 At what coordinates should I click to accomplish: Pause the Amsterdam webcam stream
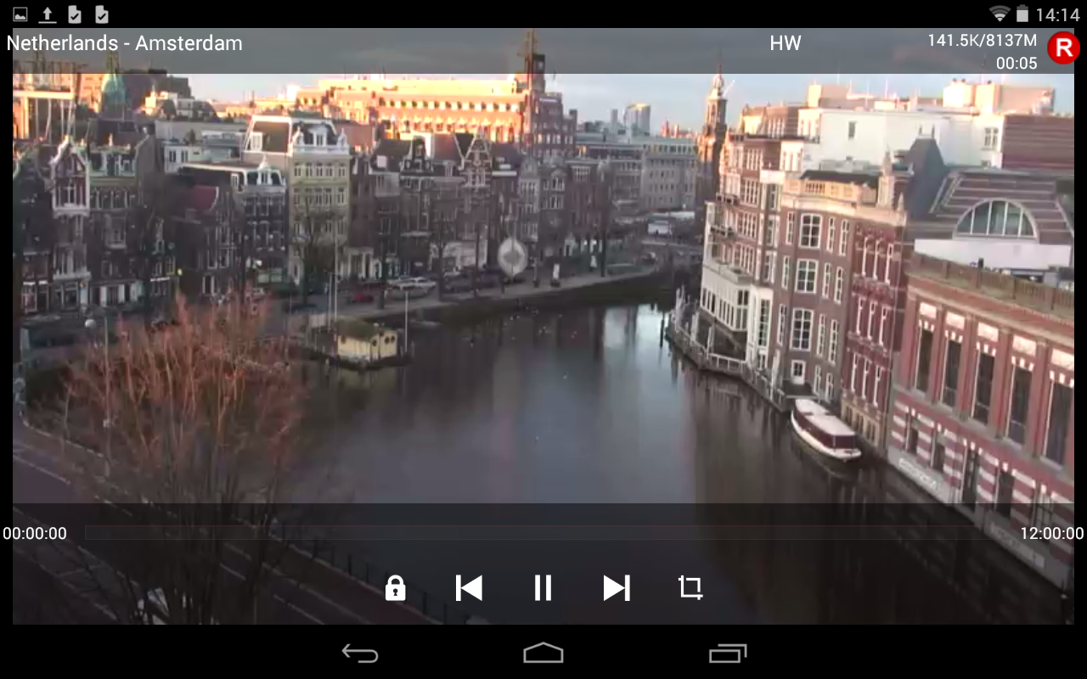543,587
